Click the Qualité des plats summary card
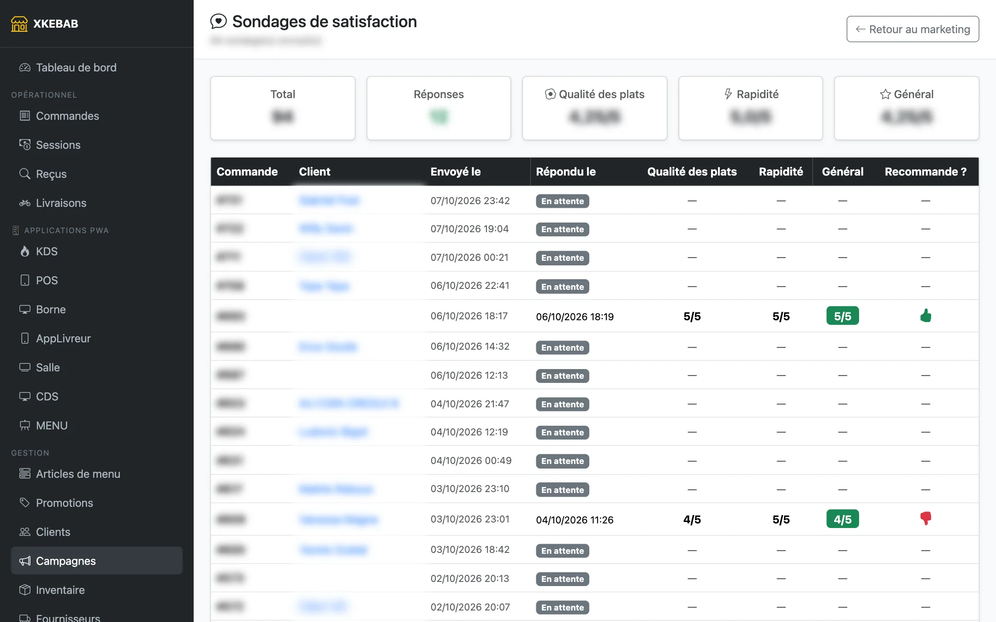The image size is (996, 622). click(x=594, y=108)
